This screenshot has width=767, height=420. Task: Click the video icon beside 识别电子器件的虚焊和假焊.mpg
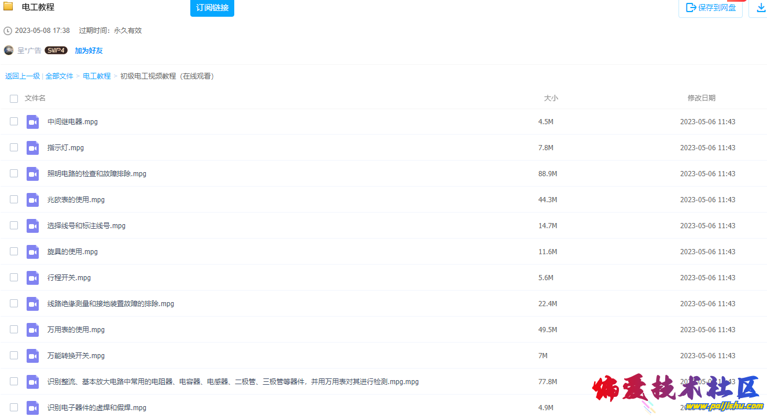32,407
